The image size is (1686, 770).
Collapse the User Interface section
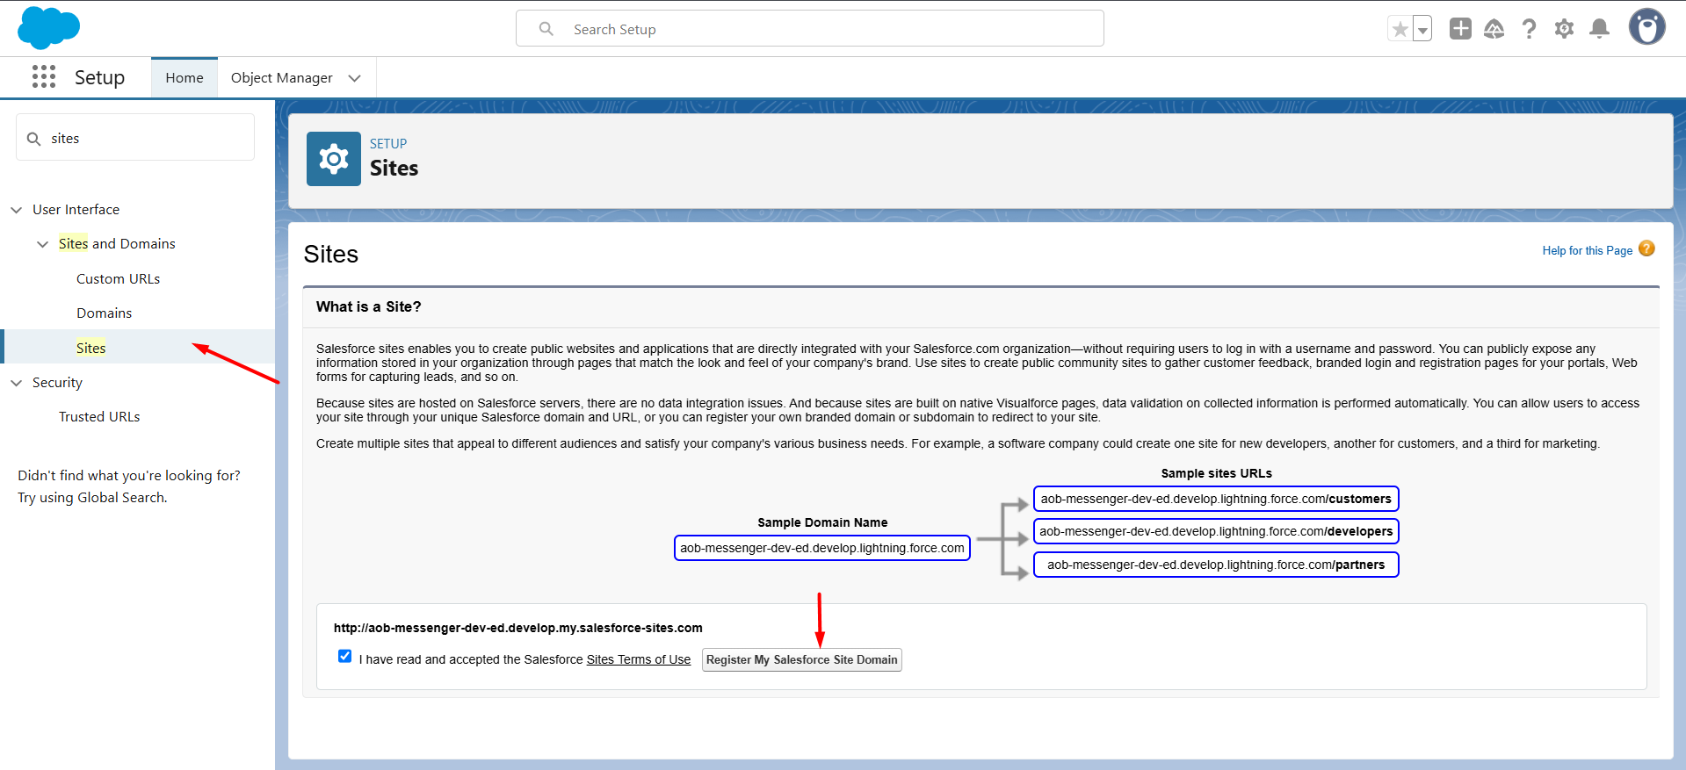pos(17,210)
